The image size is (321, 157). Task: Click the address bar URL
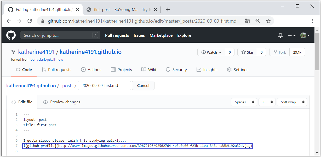[142, 21]
